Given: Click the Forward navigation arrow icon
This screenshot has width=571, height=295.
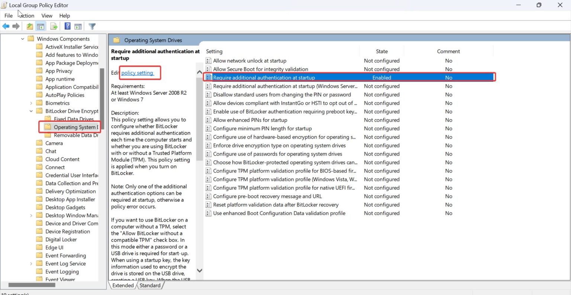Looking at the screenshot, I should [16, 26].
